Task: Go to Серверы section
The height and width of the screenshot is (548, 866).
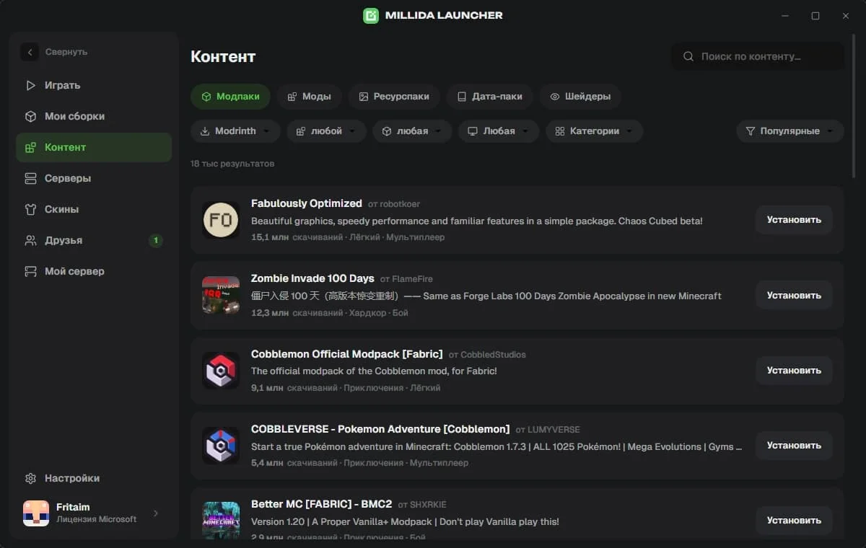Action: tap(94, 178)
